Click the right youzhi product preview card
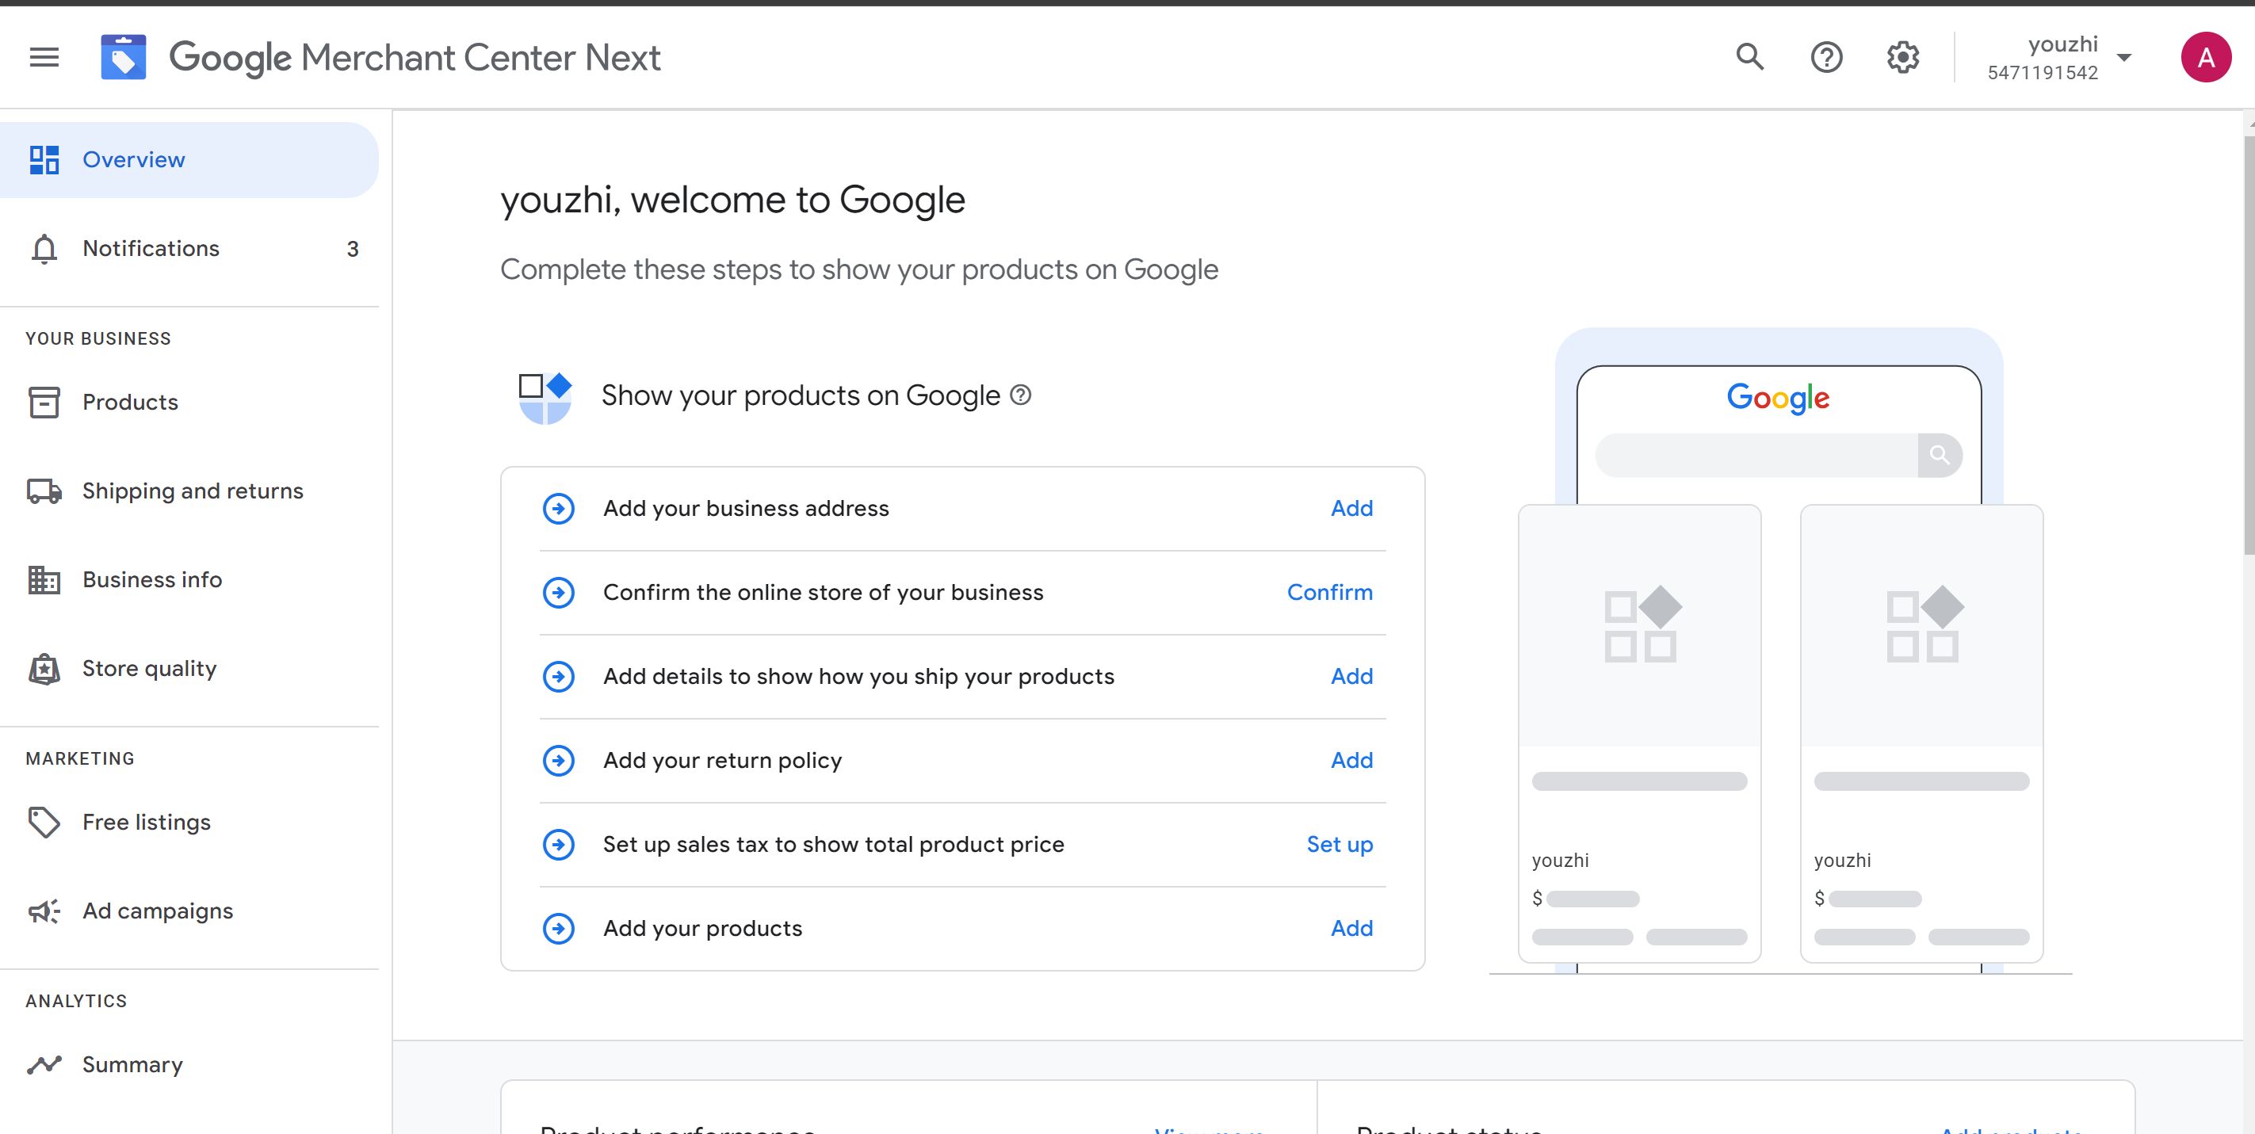The height and width of the screenshot is (1134, 2255). point(1921,733)
